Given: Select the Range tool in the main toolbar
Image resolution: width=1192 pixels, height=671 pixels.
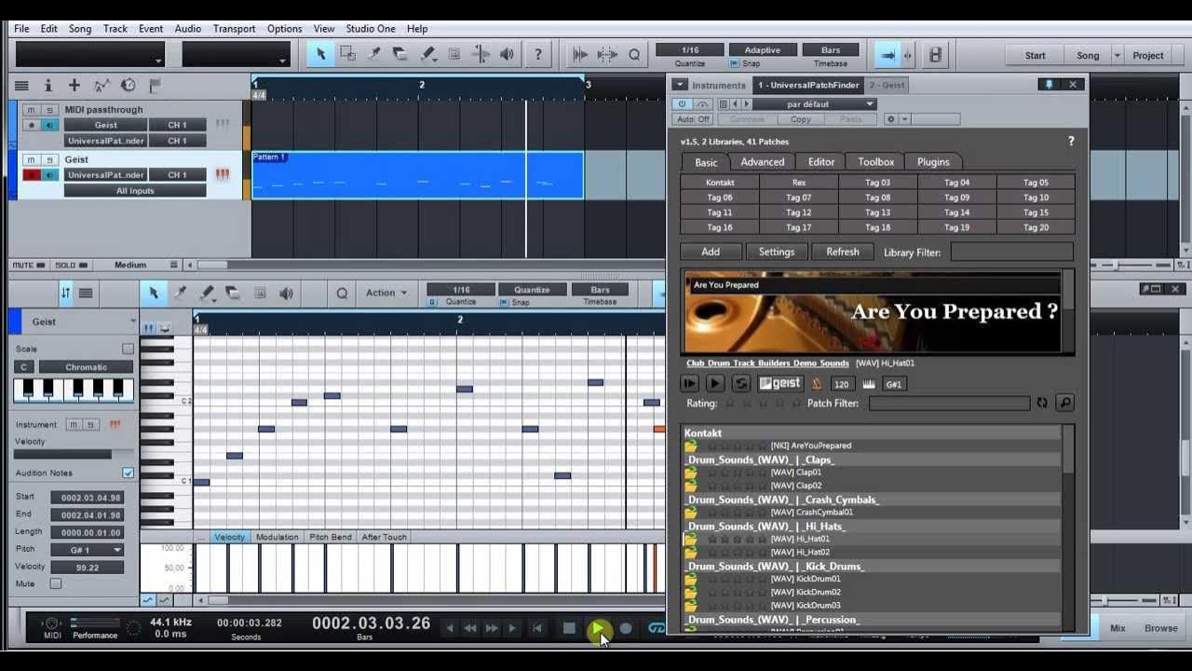Looking at the screenshot, I should pos(347,55).
